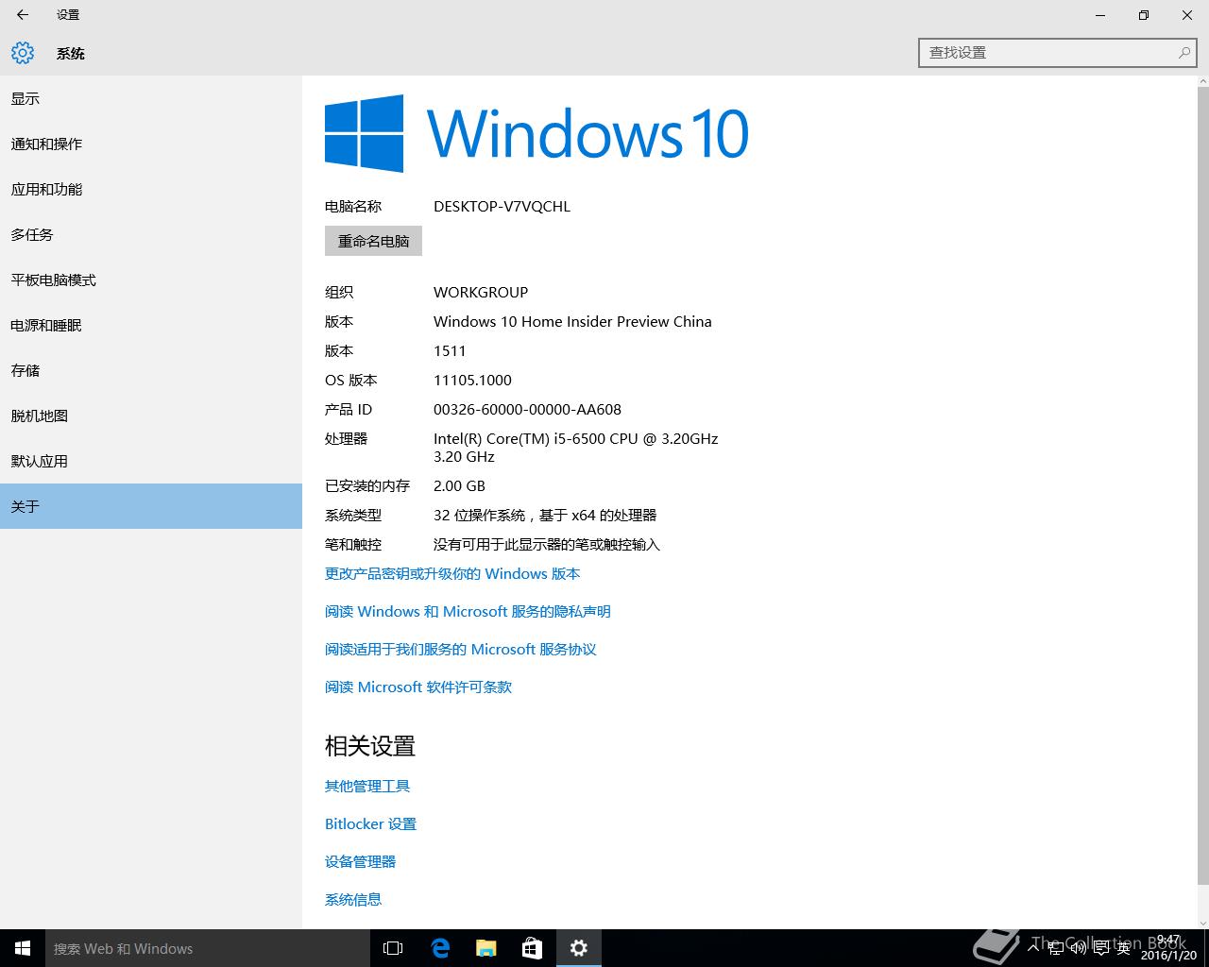Screen dimensions: 1209x967
Task: Click the 搜索 Web 和 Windows taskbar box
Action: pos(208,948)
